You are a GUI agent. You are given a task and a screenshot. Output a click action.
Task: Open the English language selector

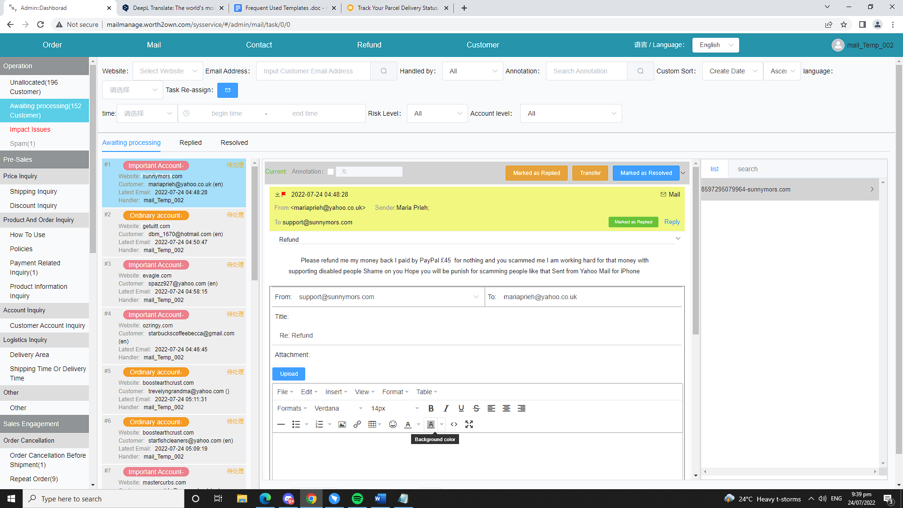(715, 45)
